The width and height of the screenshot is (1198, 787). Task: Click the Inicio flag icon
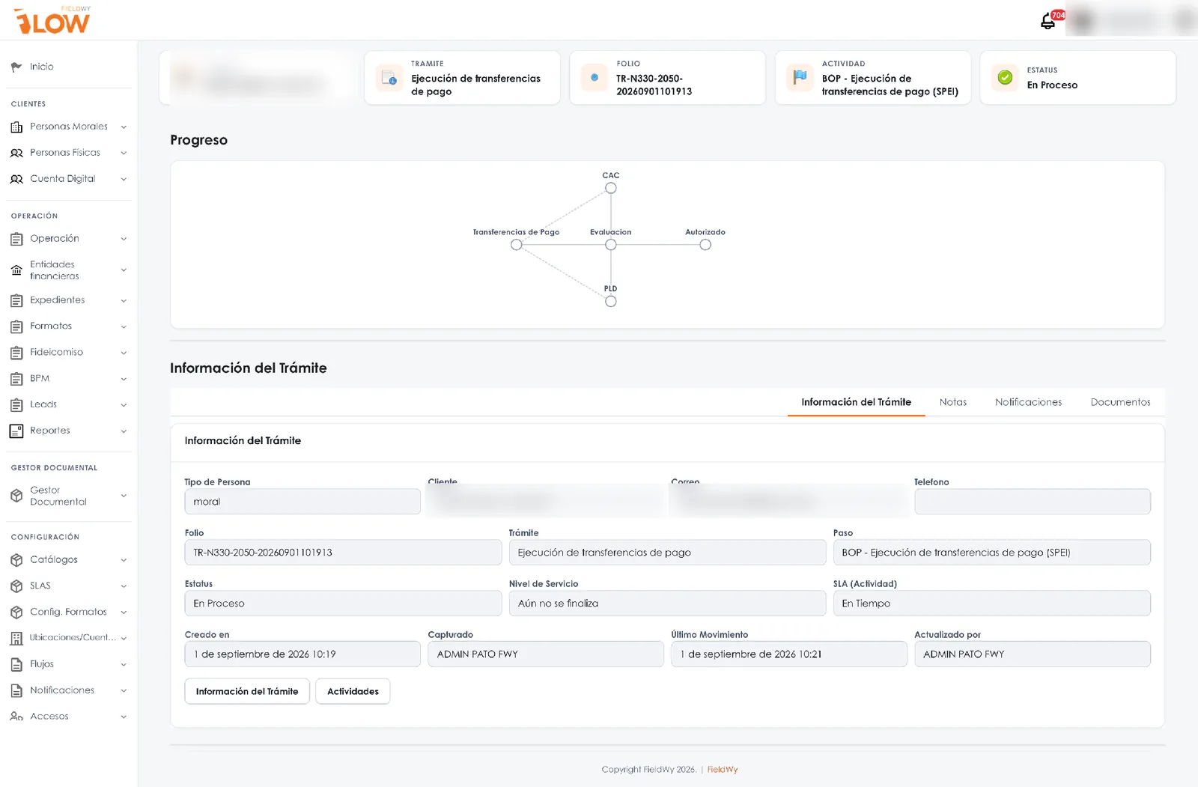coord(16,67)
